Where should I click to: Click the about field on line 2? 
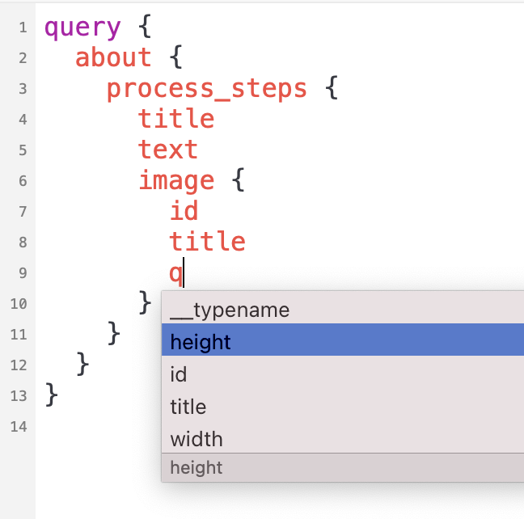(x=113, y=57)
